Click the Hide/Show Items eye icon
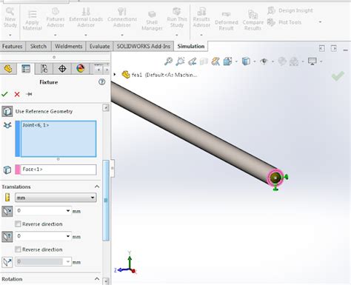 264,61
